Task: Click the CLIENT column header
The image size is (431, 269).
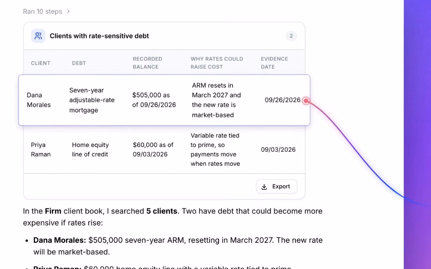Action: (x=41, y=63)
